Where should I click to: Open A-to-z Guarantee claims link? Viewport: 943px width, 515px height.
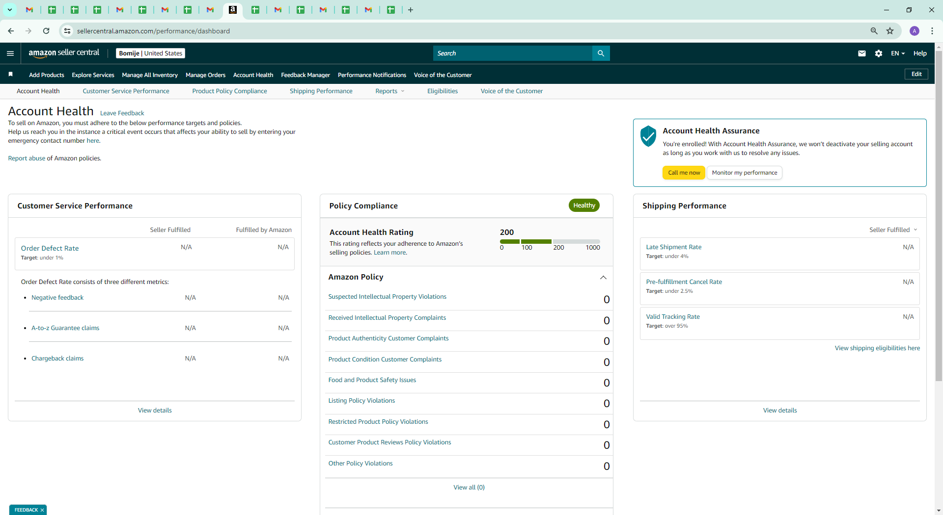pyautogui.click(x=65, y=328)
